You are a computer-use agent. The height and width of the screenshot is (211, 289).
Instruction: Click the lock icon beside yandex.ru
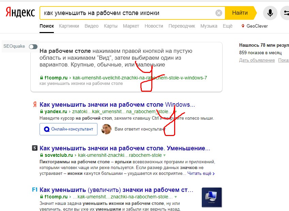tap(42, 111)
